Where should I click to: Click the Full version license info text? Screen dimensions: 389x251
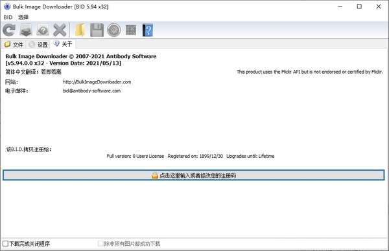[x=191, y=156]
